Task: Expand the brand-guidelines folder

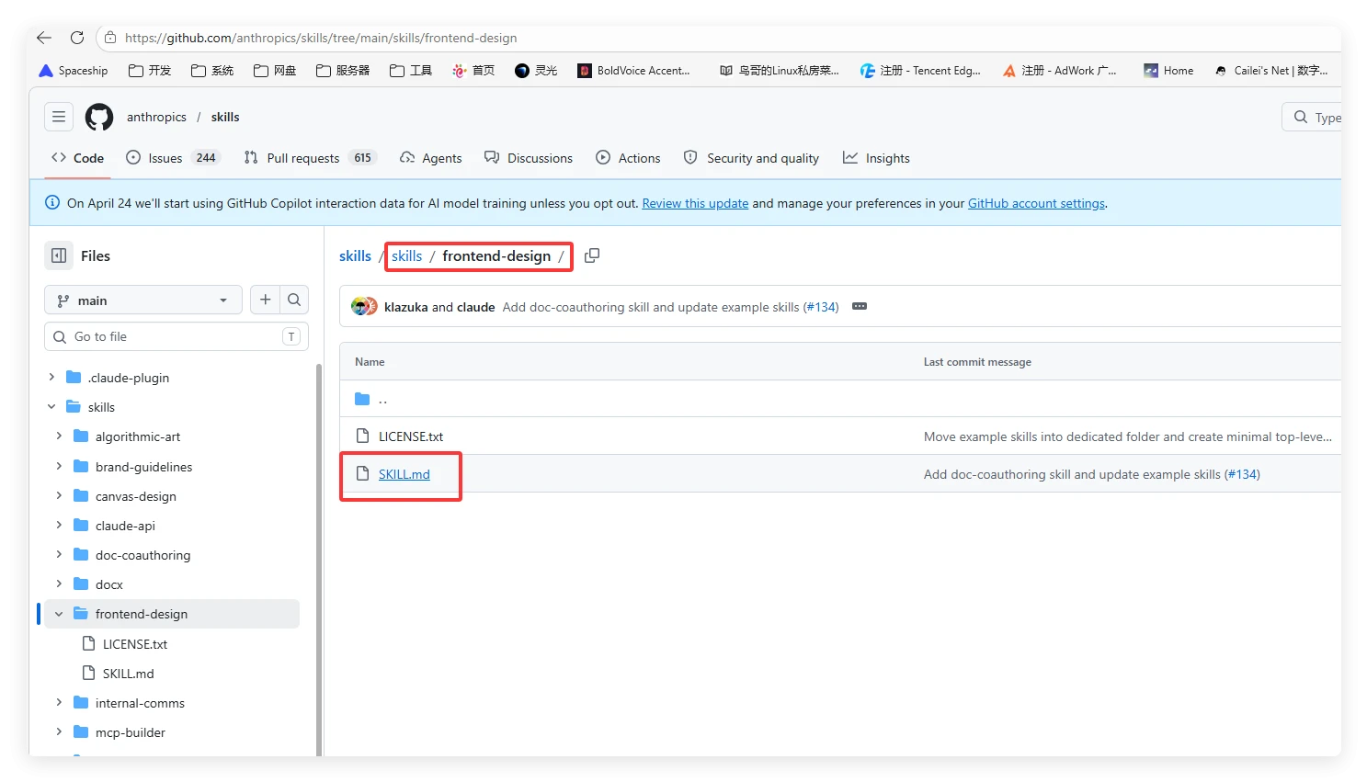Action: point(59,466)
